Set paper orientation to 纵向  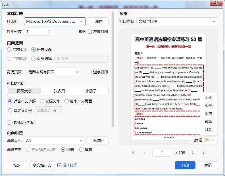(63, 150)
